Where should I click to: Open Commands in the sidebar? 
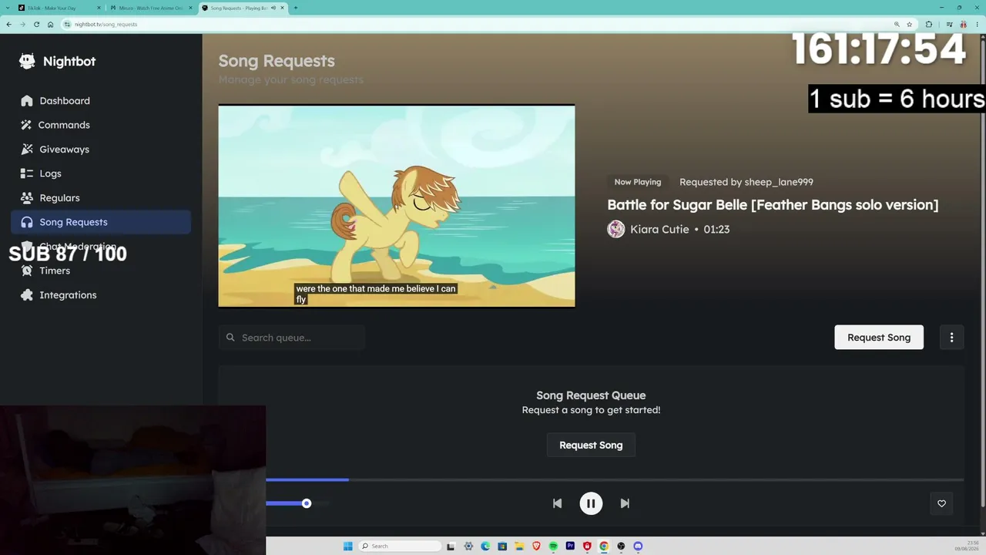click(101, 125)
